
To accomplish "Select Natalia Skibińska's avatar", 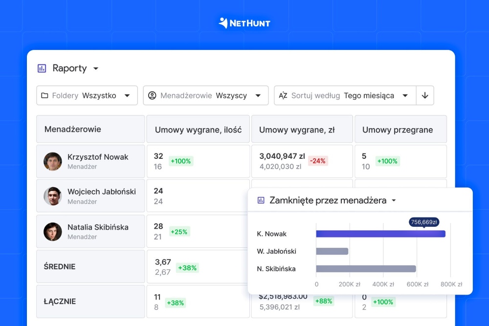I will [x=53, y=232].
